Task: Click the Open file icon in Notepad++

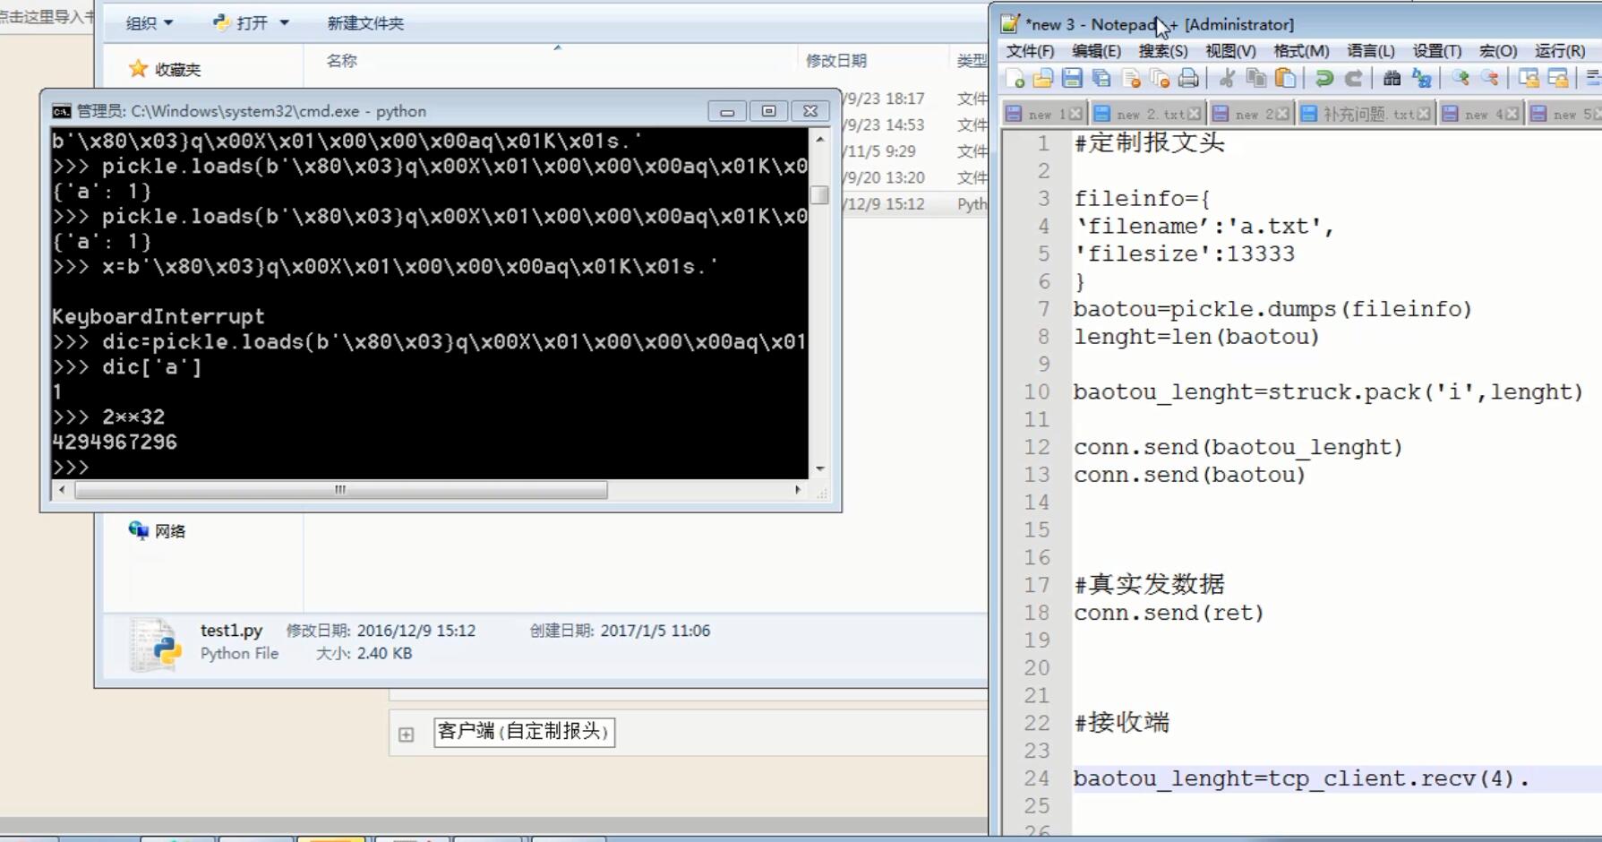Action: [1043, 79]
